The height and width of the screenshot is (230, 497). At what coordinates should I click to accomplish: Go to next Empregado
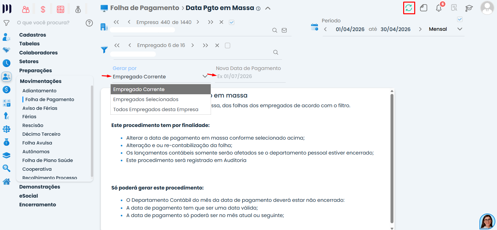pos(193,45)
